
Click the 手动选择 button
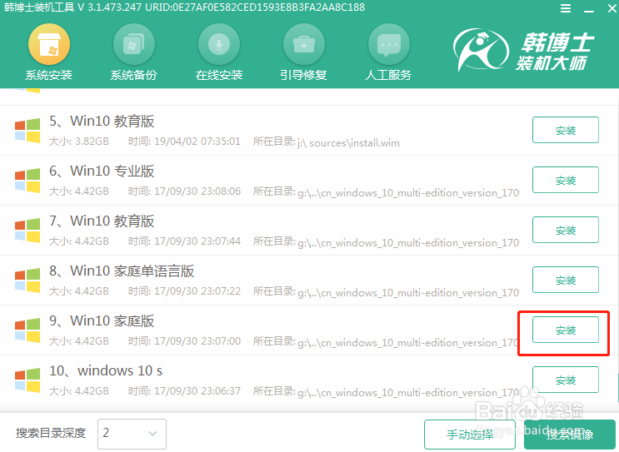coord(470,435)
